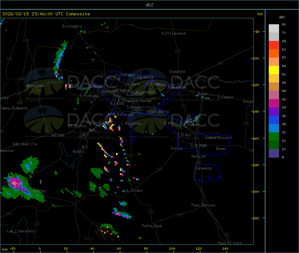Click the timestamp 2026/02/15 23:46:00 UTC Composite
The image size is (299, 253).
(x=46, y=14)
